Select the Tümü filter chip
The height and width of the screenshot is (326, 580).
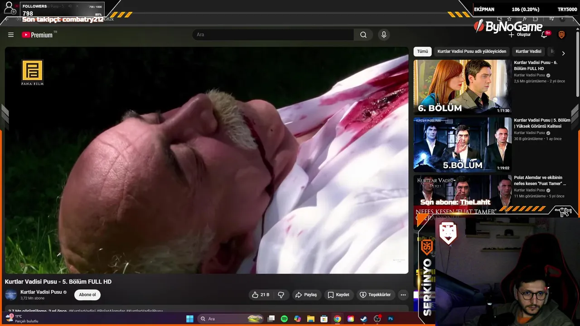click(x=422, y=52)
